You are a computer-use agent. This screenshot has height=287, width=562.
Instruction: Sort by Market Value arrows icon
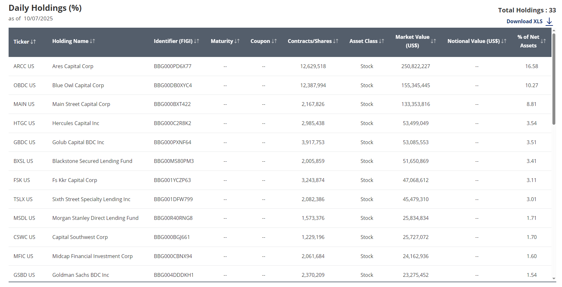pyautogui.click(x=433, y=41)
